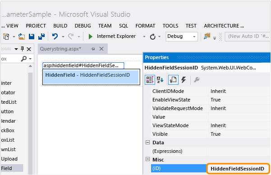Click the single Save disk icon

[x=32, y=37]
